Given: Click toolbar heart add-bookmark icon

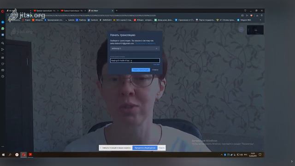Looking at the screenshot, I should pyautogui.click(x=251, y=16).
